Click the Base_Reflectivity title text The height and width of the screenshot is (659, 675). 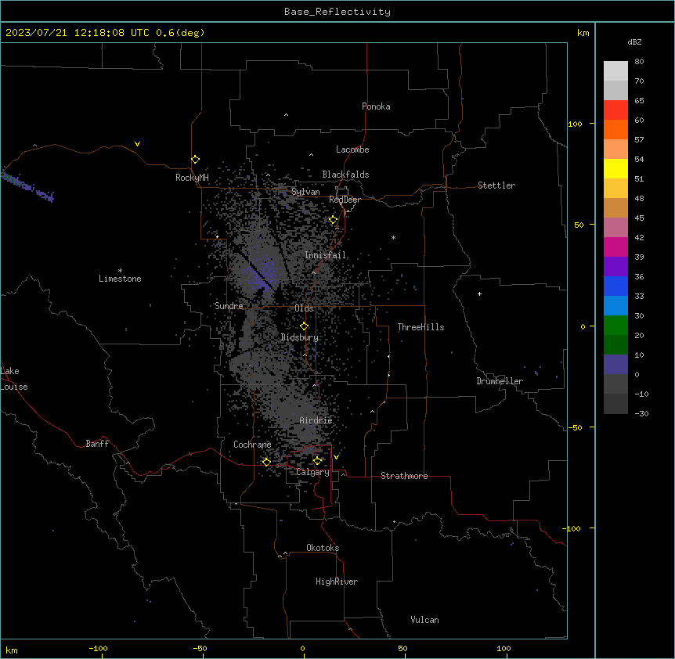[x=337, y=12]
